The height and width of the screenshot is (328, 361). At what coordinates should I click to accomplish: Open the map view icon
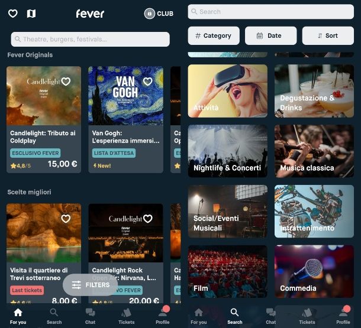(x=31, y=14)
